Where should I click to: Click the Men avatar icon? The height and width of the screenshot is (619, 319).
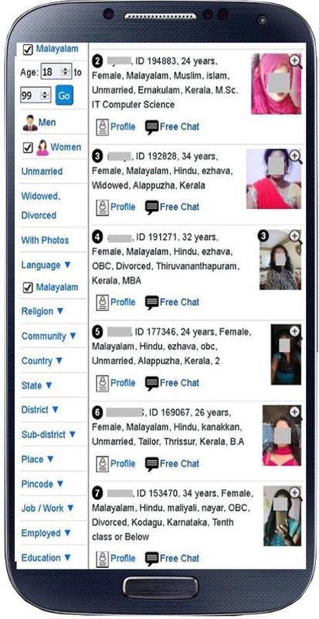click(x=30, y=123)
